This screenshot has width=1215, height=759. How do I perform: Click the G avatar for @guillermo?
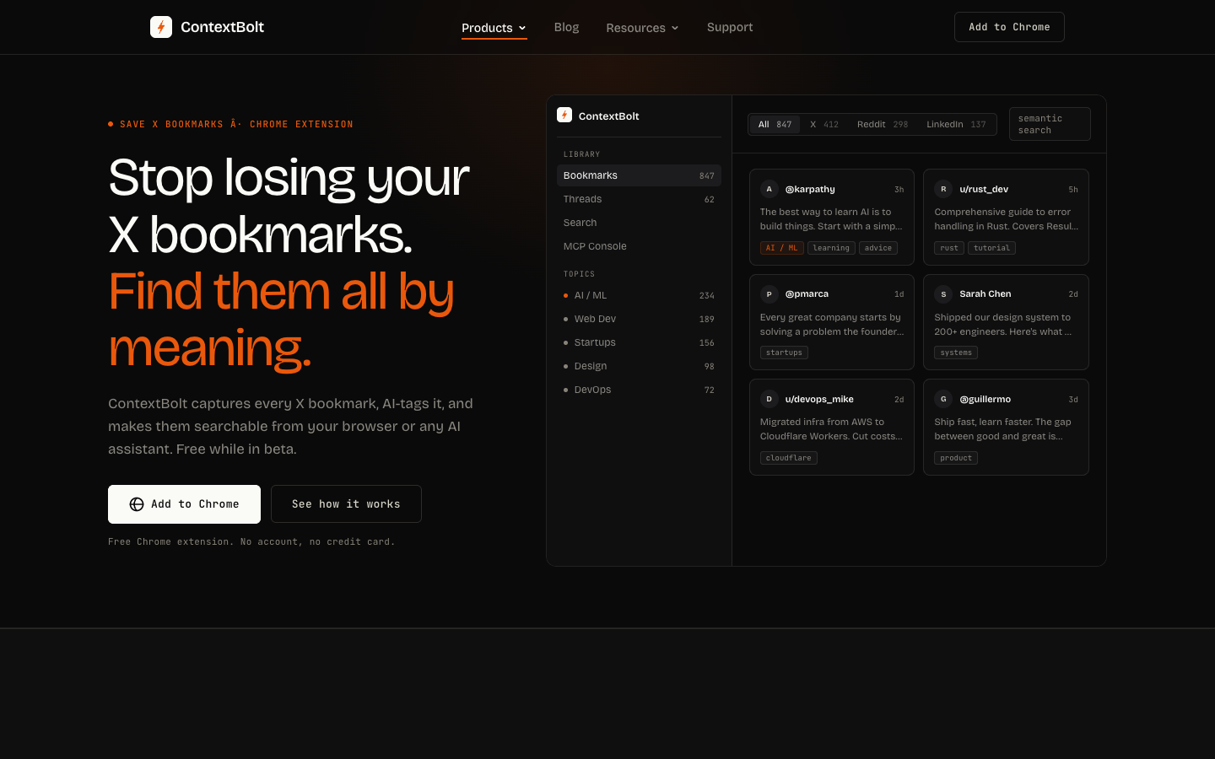click(x=943, y=399)
